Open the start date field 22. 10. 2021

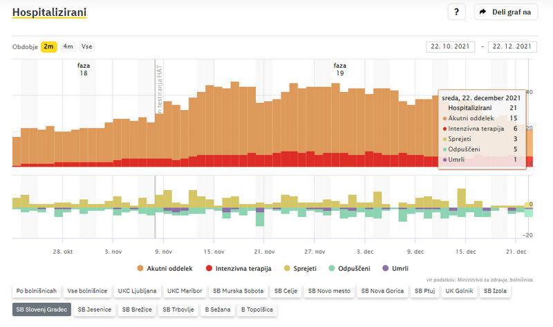point(450,46)
